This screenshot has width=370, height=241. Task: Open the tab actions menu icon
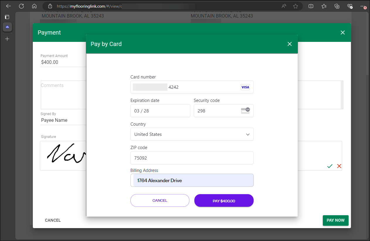(7, 17)
